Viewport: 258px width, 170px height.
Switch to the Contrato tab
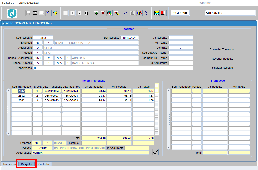pyautogui.click(x=43, y=164)
